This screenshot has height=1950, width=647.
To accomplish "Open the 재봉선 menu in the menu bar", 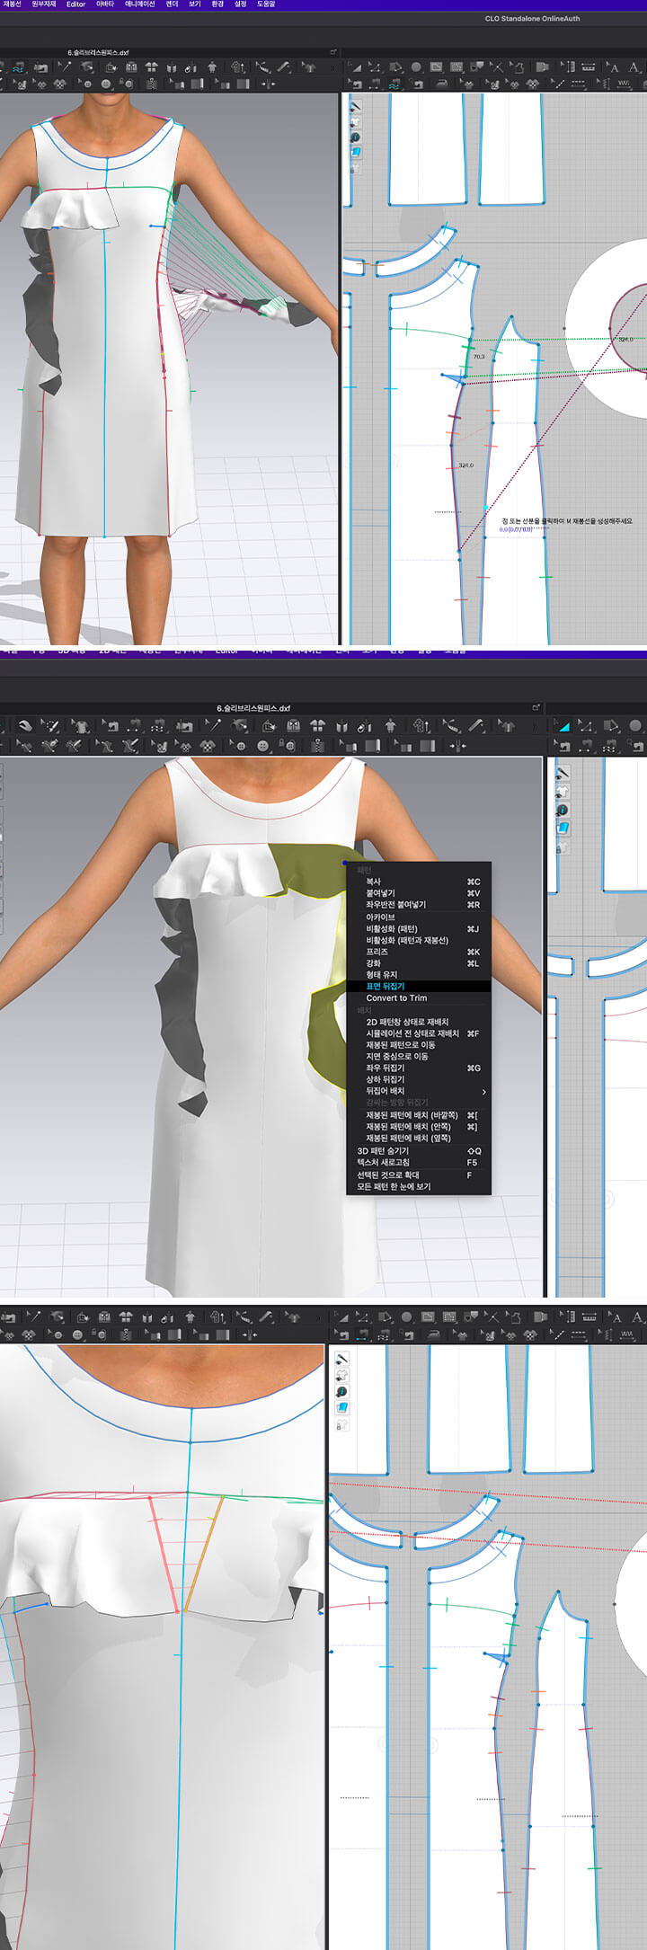I will click(12, 4).
